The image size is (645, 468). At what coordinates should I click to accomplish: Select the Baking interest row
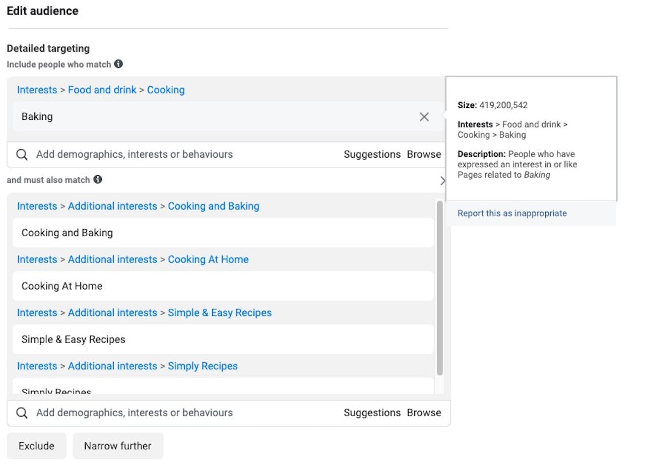pyautogui.click(x=228, y=117)
